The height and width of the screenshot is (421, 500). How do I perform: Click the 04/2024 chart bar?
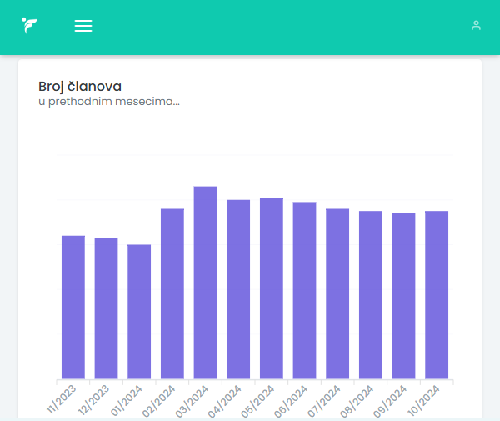coord(238,289)
